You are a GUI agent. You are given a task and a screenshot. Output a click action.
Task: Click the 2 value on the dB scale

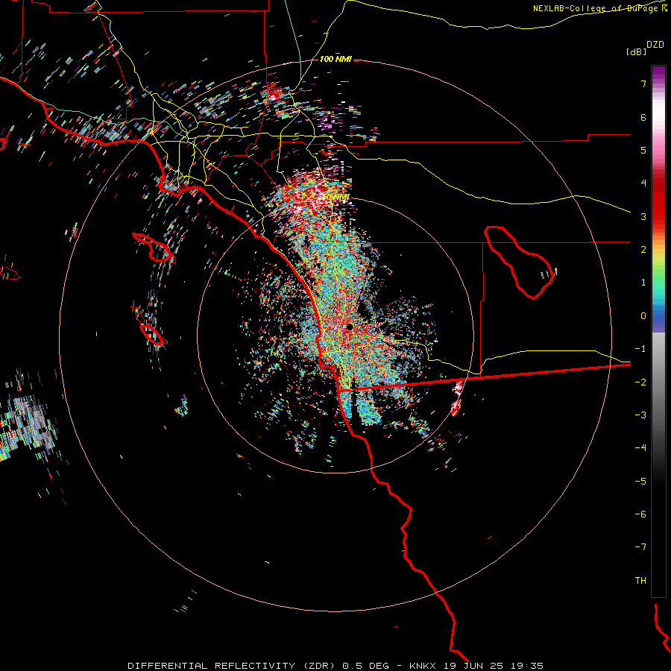643,250
